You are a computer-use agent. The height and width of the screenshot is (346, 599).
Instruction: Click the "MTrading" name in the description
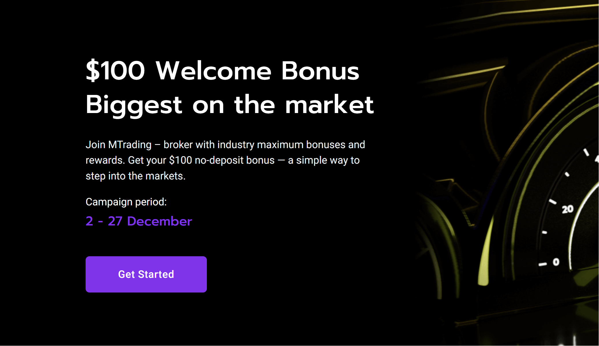[x=130, y=145]
